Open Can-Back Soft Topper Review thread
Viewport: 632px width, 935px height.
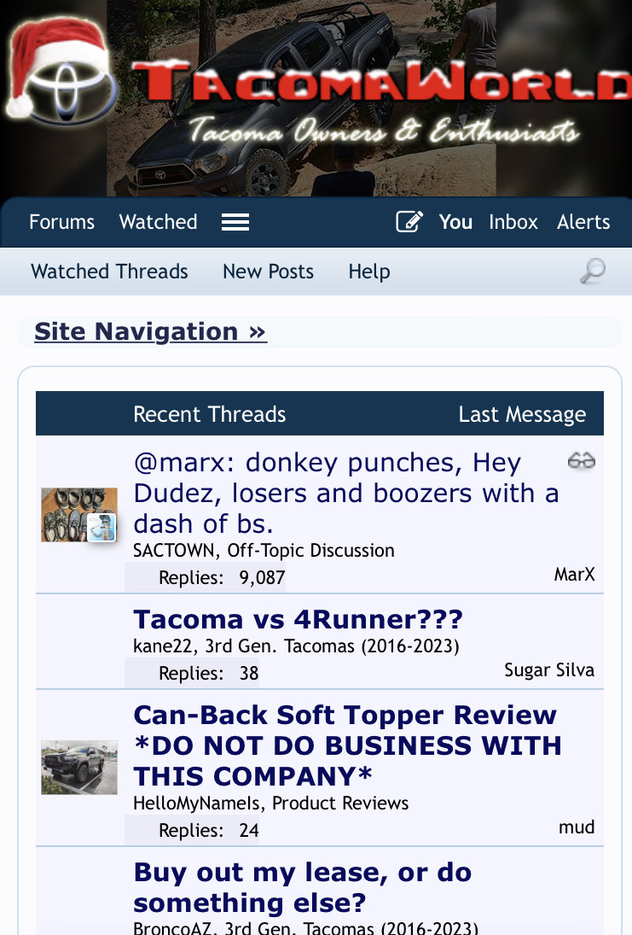347,745
